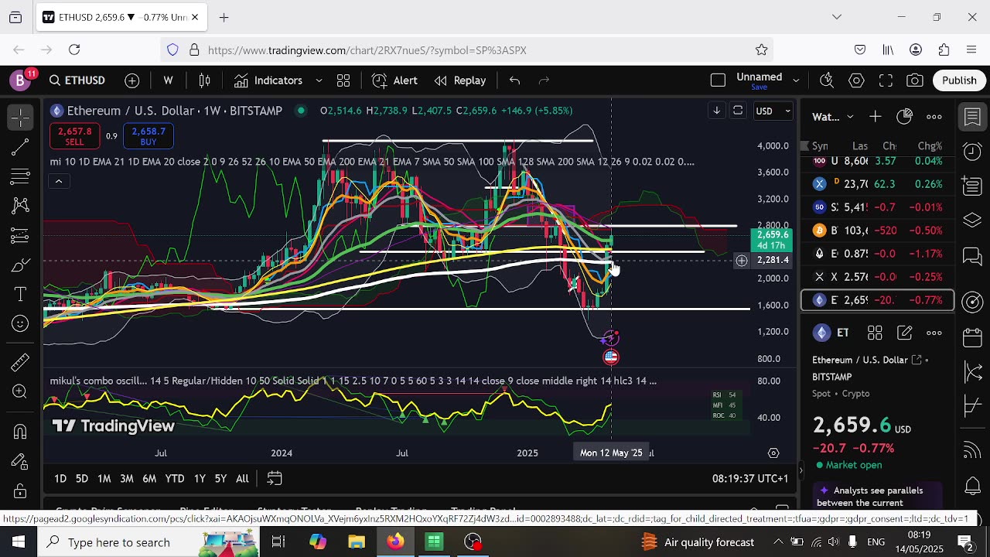Open the Alerts clock panel
Screen dimensions: 990x557
point(973,152)
